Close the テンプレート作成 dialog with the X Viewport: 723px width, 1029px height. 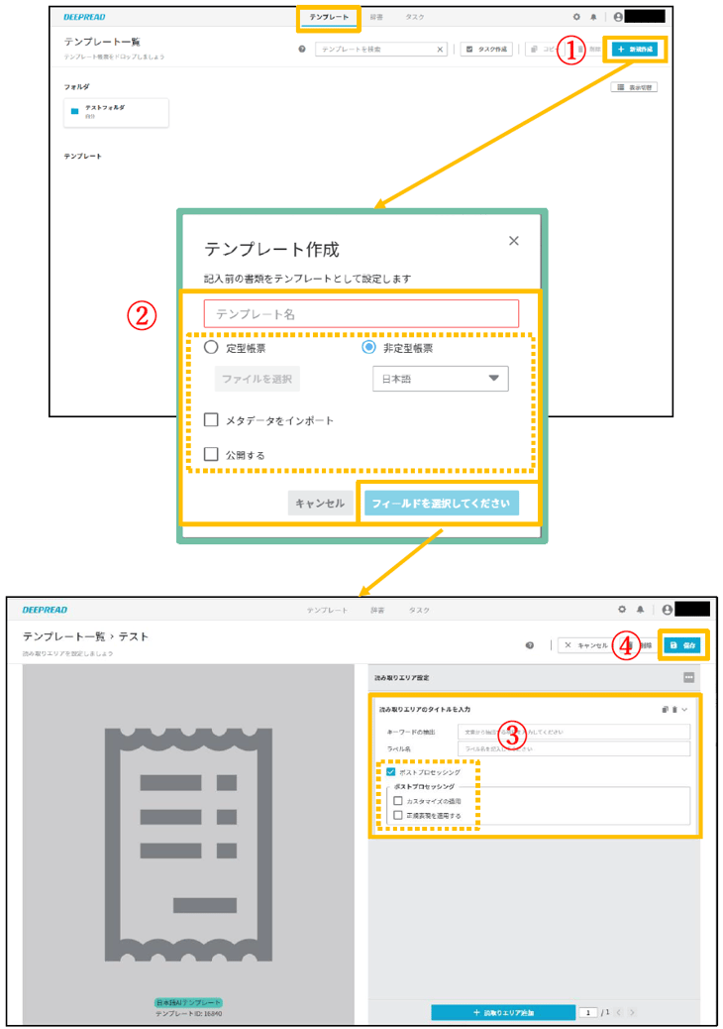click(513, 241)
